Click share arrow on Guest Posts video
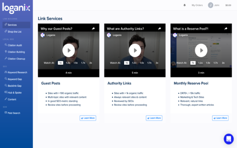 (93, 28)
